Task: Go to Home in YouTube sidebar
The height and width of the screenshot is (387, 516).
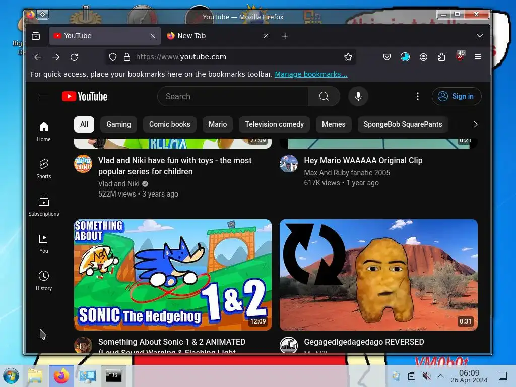Action: (44, 132)
